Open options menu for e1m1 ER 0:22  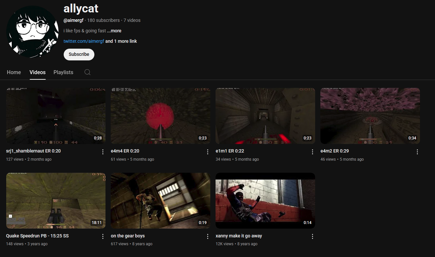tap(313, 152)
